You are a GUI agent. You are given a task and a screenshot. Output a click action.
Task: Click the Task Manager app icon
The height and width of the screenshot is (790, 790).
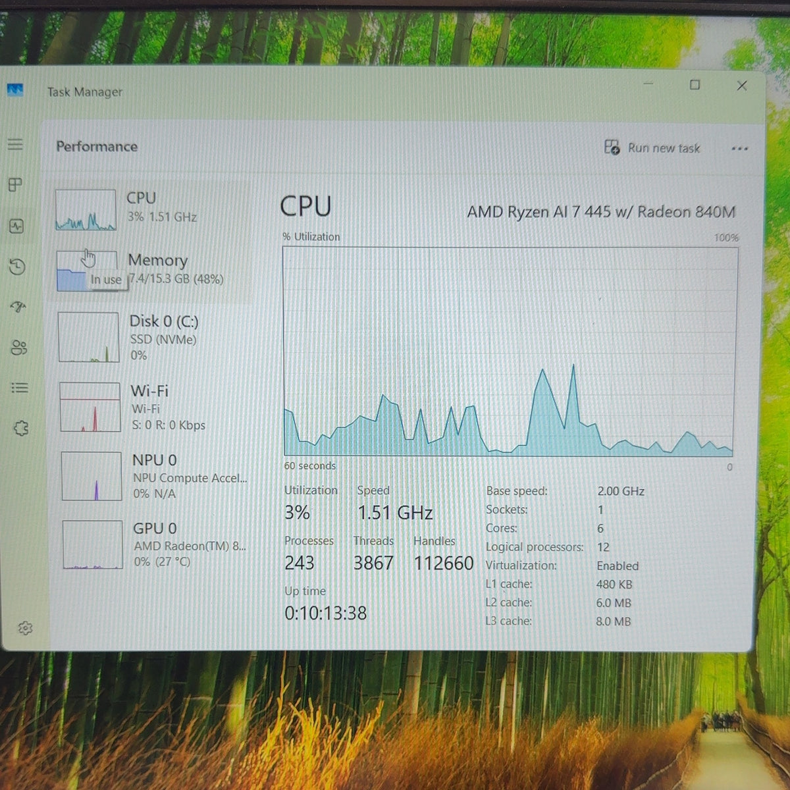coord(15,90)
